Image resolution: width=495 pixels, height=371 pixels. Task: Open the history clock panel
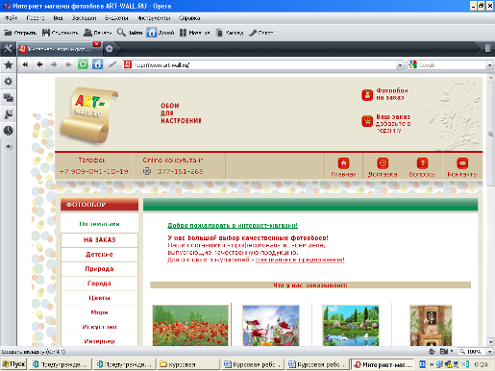9,131
